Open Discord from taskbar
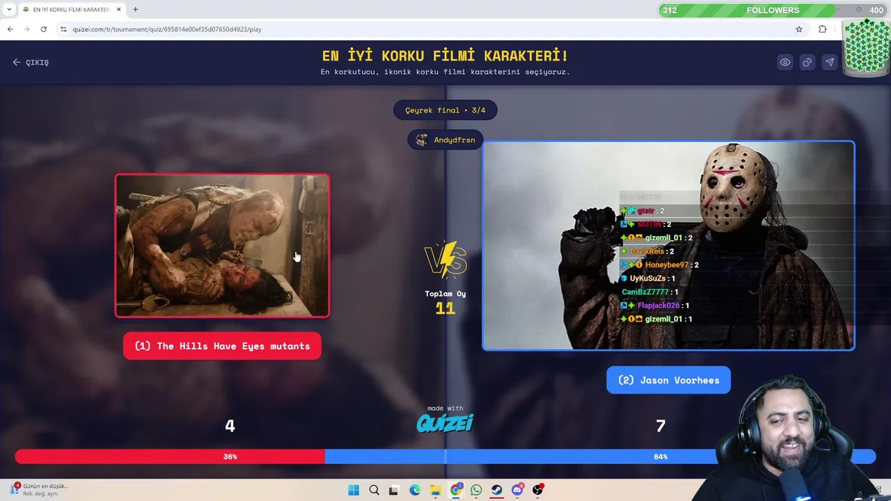891x501 pixels. pos(517,490)
